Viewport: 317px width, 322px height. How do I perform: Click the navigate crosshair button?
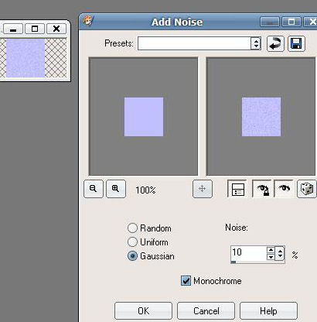click(203, 189)
